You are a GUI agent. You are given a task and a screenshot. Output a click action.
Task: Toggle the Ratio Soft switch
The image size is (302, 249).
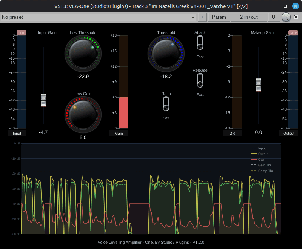pyautogui.click(x=166, y=104)
